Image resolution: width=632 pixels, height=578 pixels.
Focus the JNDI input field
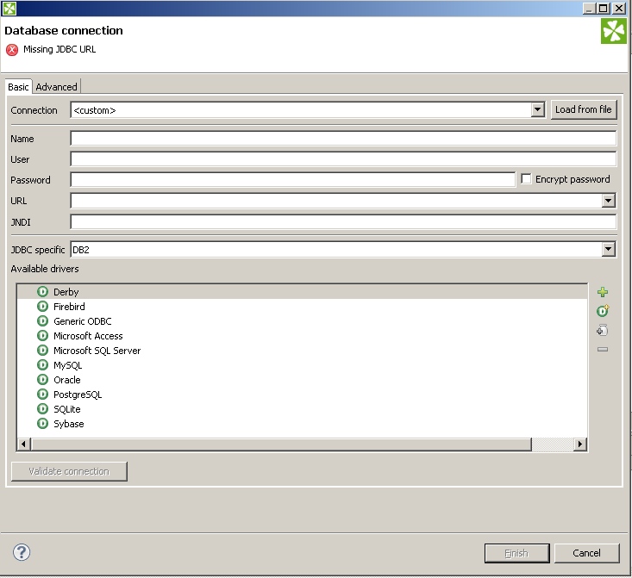coord(343,221)
